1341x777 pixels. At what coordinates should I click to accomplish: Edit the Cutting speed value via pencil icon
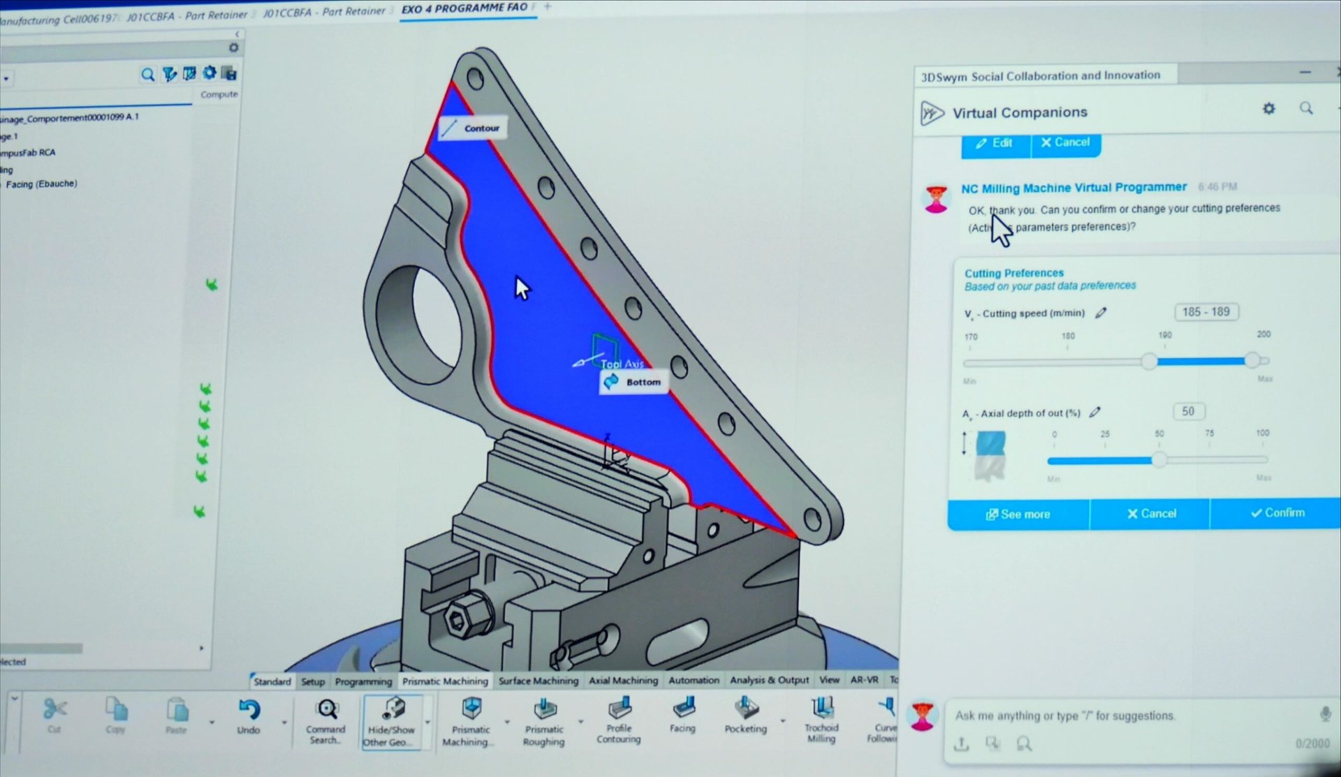(x=1100, y=313)
